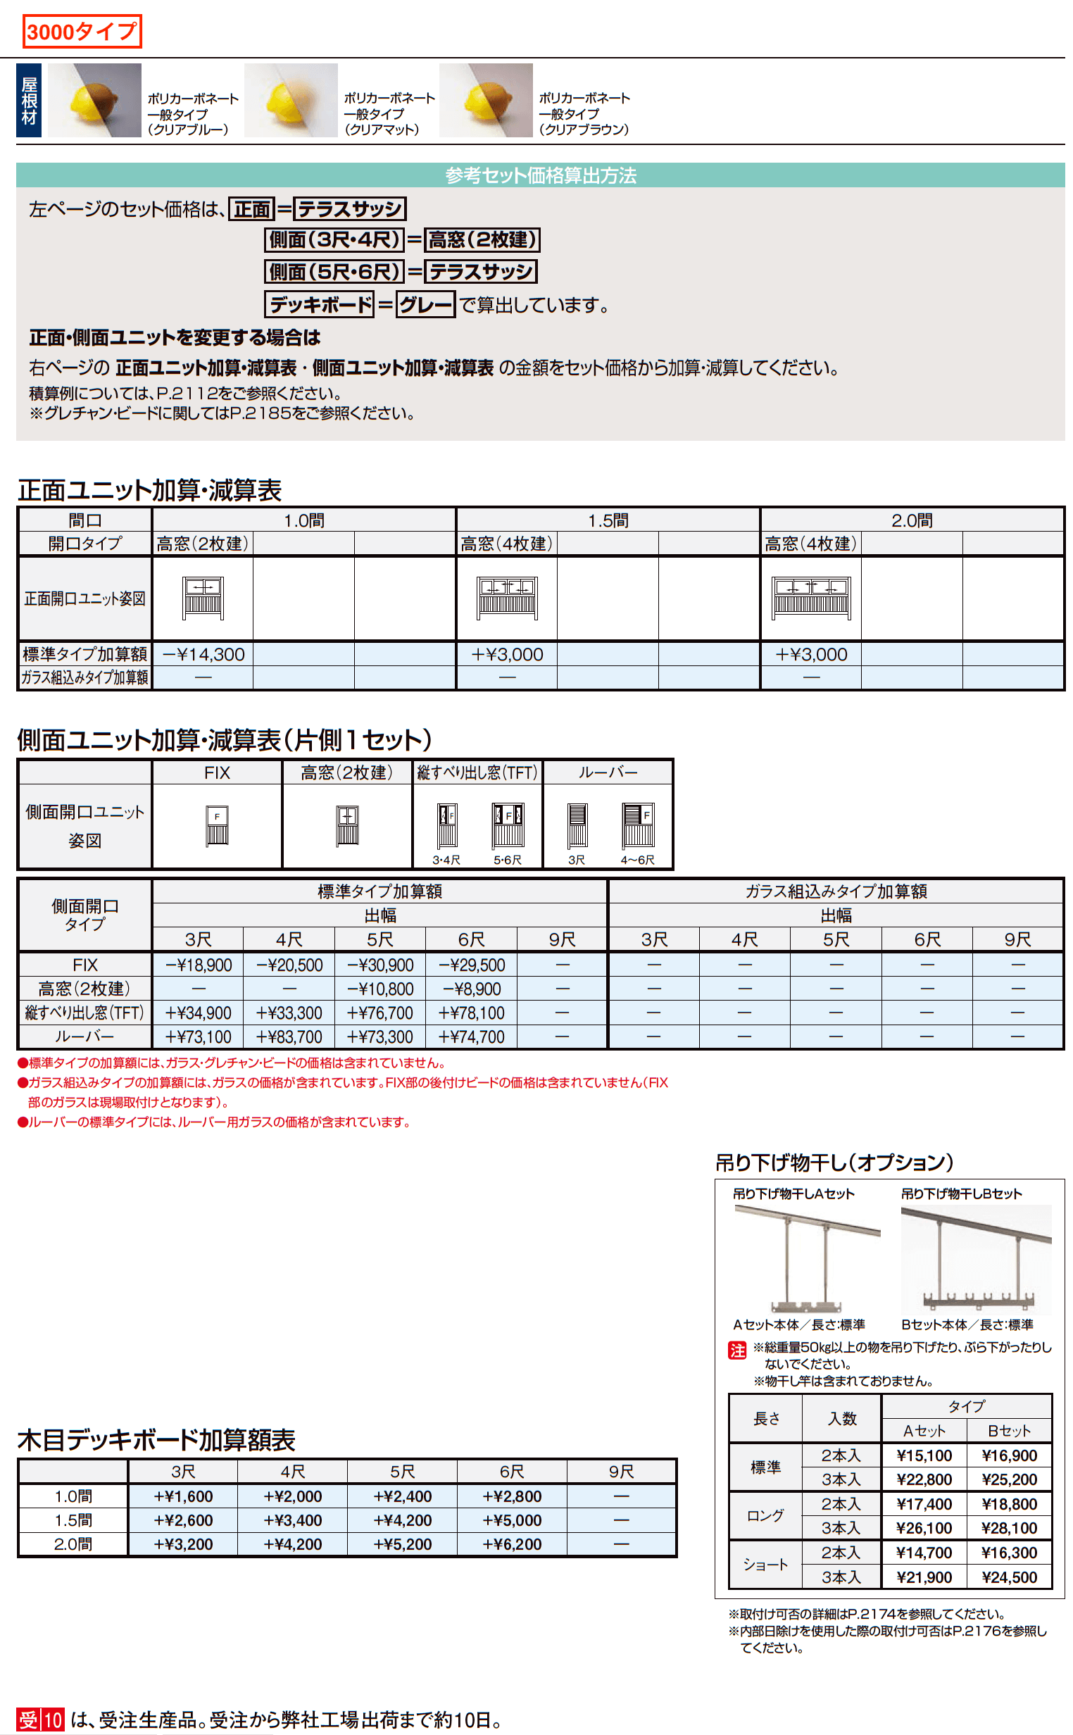Click the FIX side unit diagram
The image size is (1073, 1735).
pyautogui.click(x=217, y=825)
